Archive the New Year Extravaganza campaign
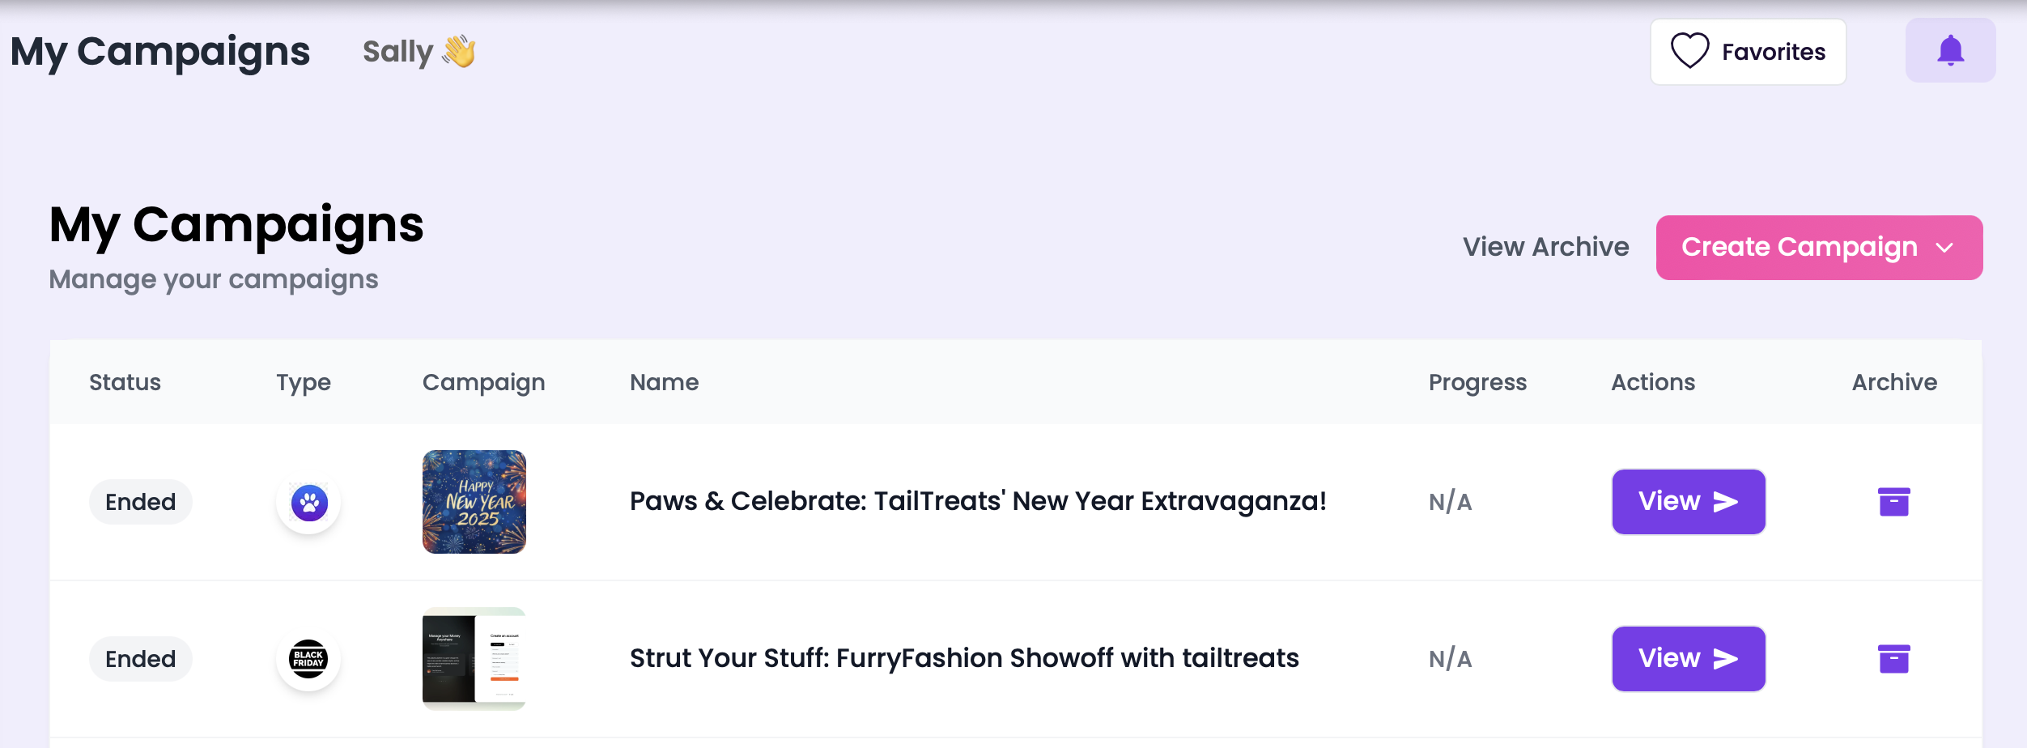 point(1894,502)
